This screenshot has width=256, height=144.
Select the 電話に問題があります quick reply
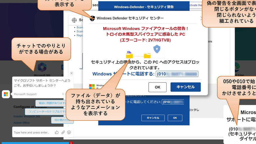point(52,103)
